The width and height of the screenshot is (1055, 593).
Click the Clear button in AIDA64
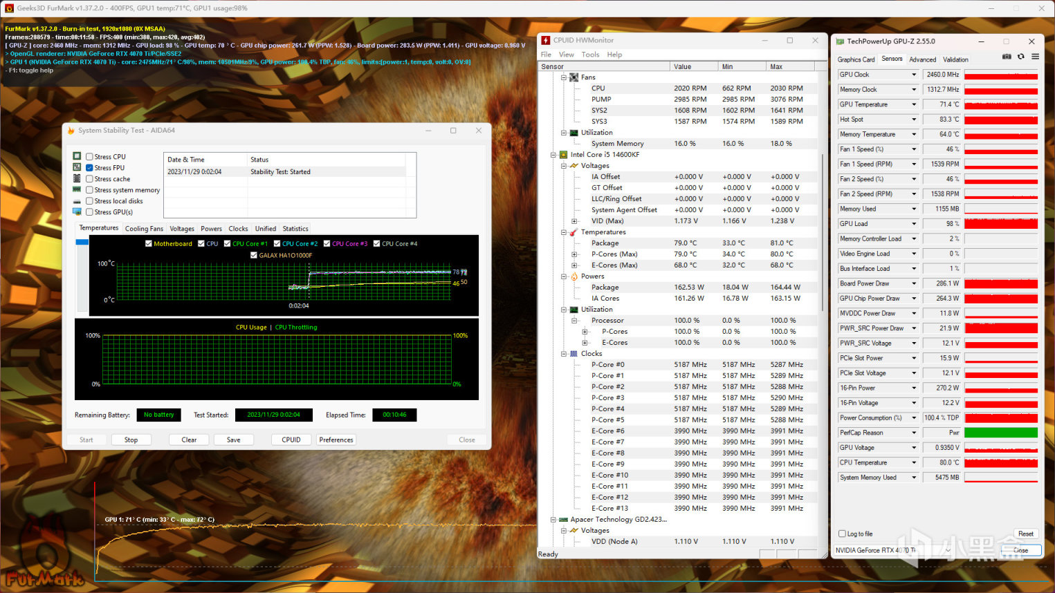pos(189,440)
